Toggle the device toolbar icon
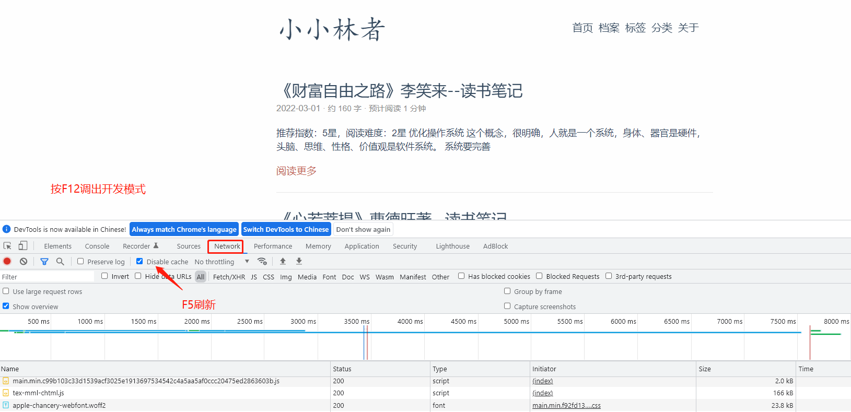Screen dimensions: 851x412 pos(23,246)
